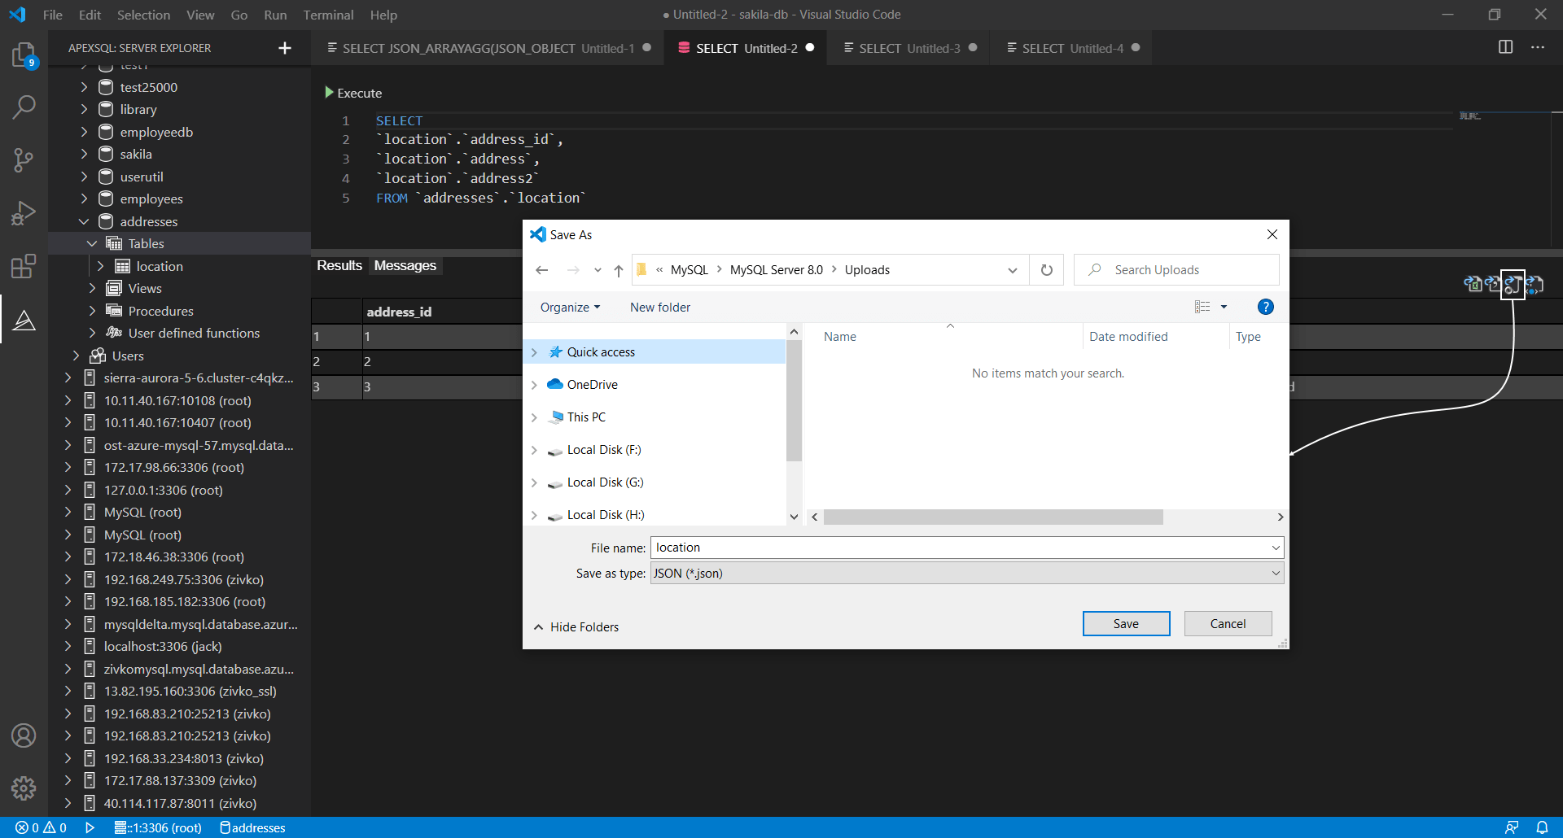
Task: Export results to HTML icon
Action: [1534, 284]
